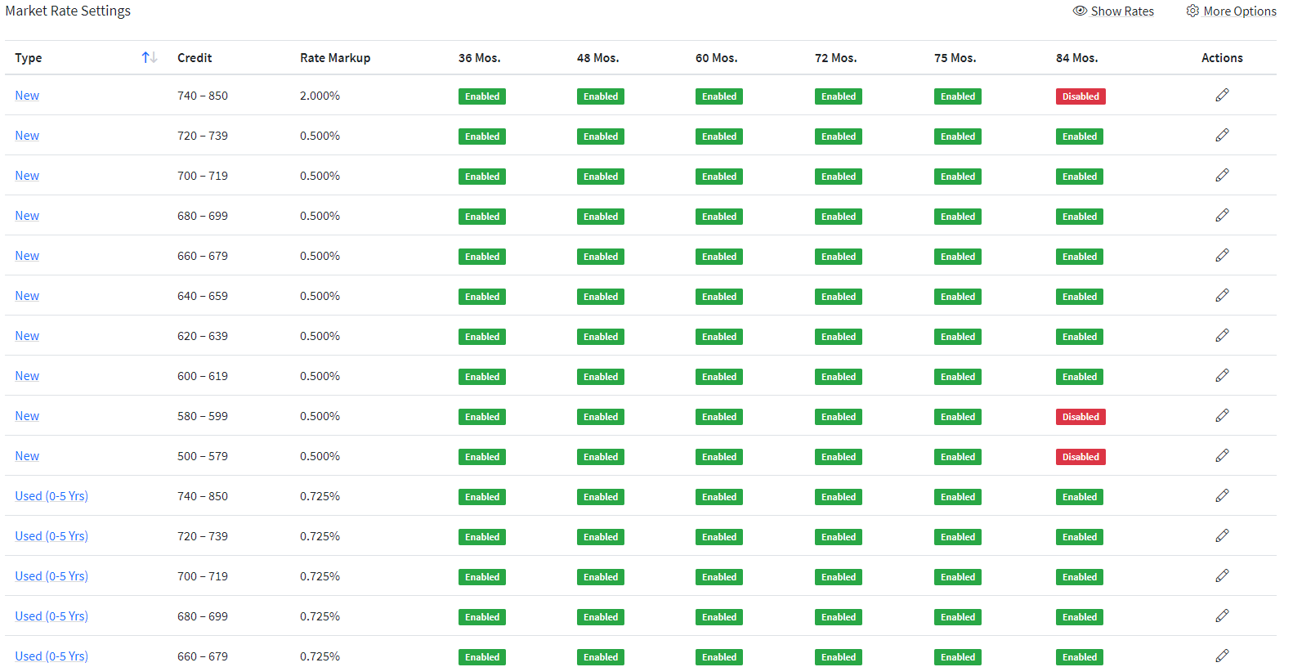Click the Type column header
Viewport: 1293px width, 667px height.
(29, 58)
